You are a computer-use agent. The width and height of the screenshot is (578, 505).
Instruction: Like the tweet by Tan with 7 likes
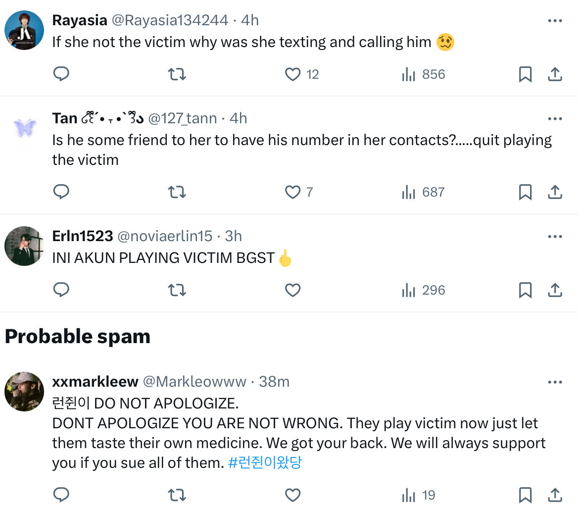[x=293, y=192]
